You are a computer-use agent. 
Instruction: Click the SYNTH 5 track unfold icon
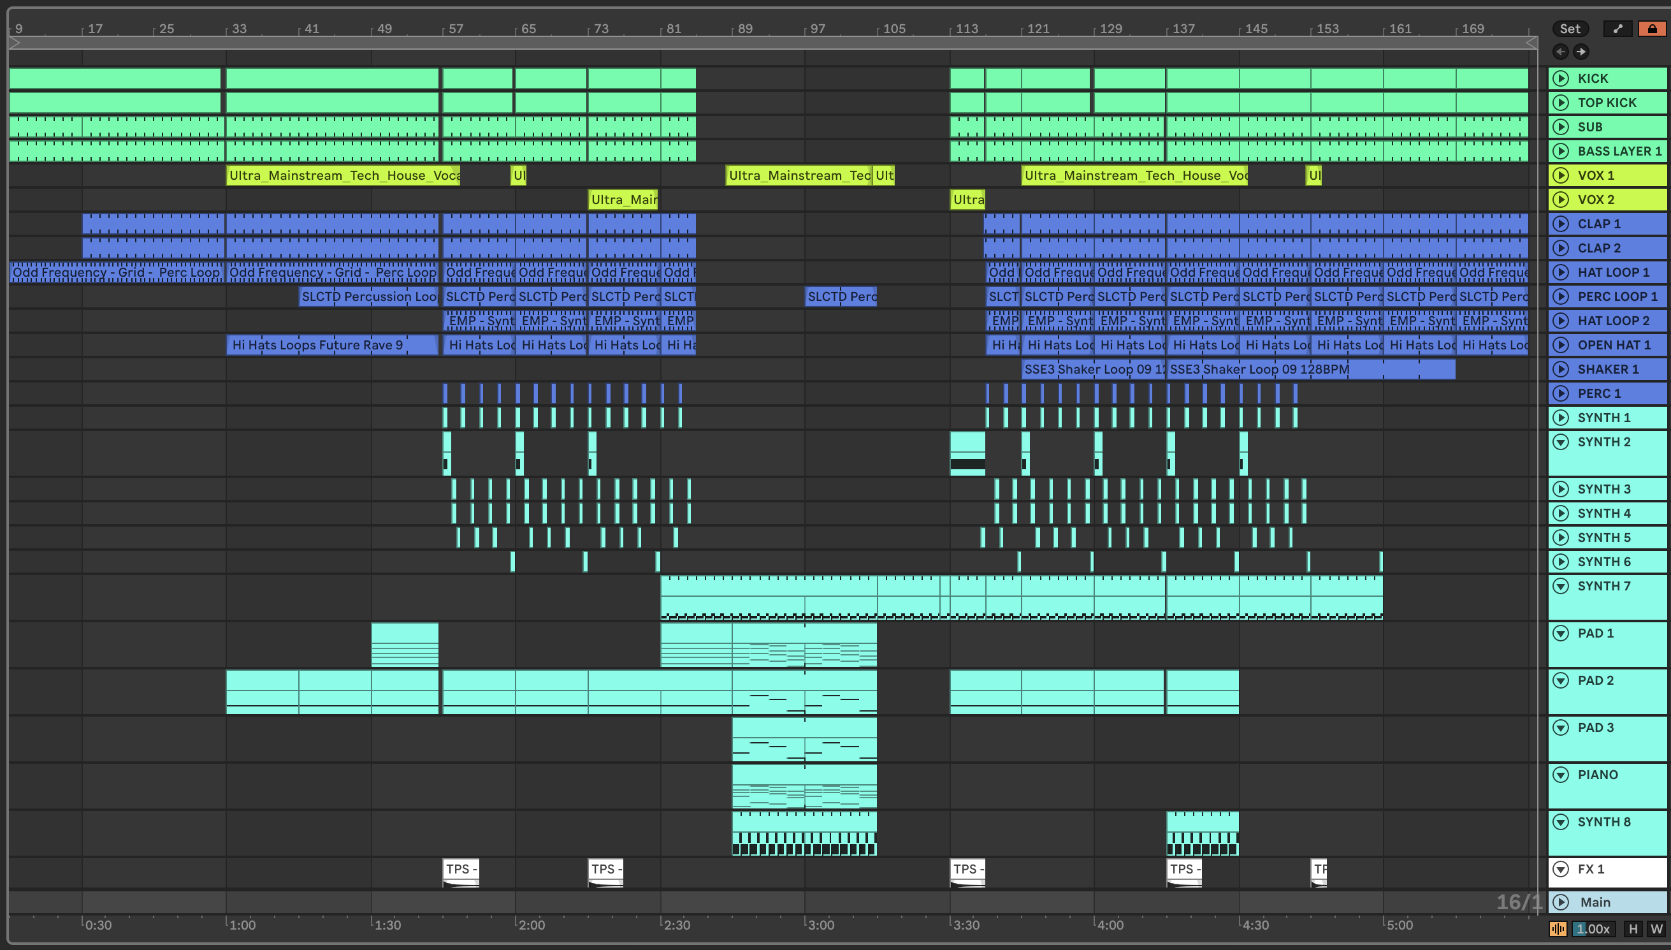tap(1561, 537)
